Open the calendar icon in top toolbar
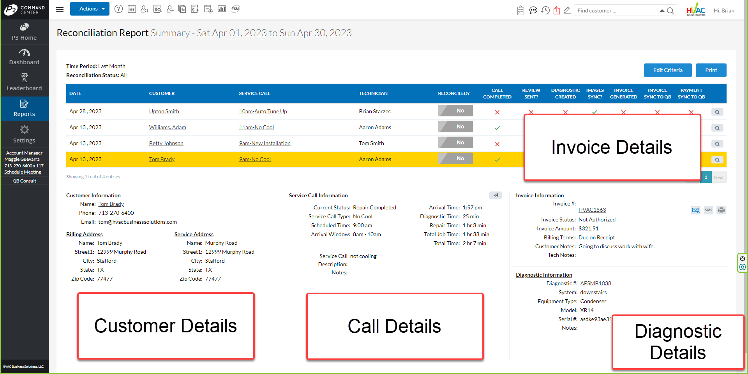Screen dimensions: 748x374 (x=132, y=9)
